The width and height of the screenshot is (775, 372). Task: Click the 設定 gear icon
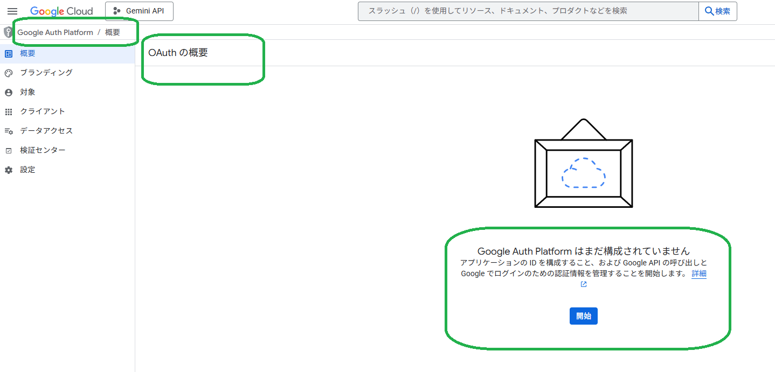(x=9, y=170)
